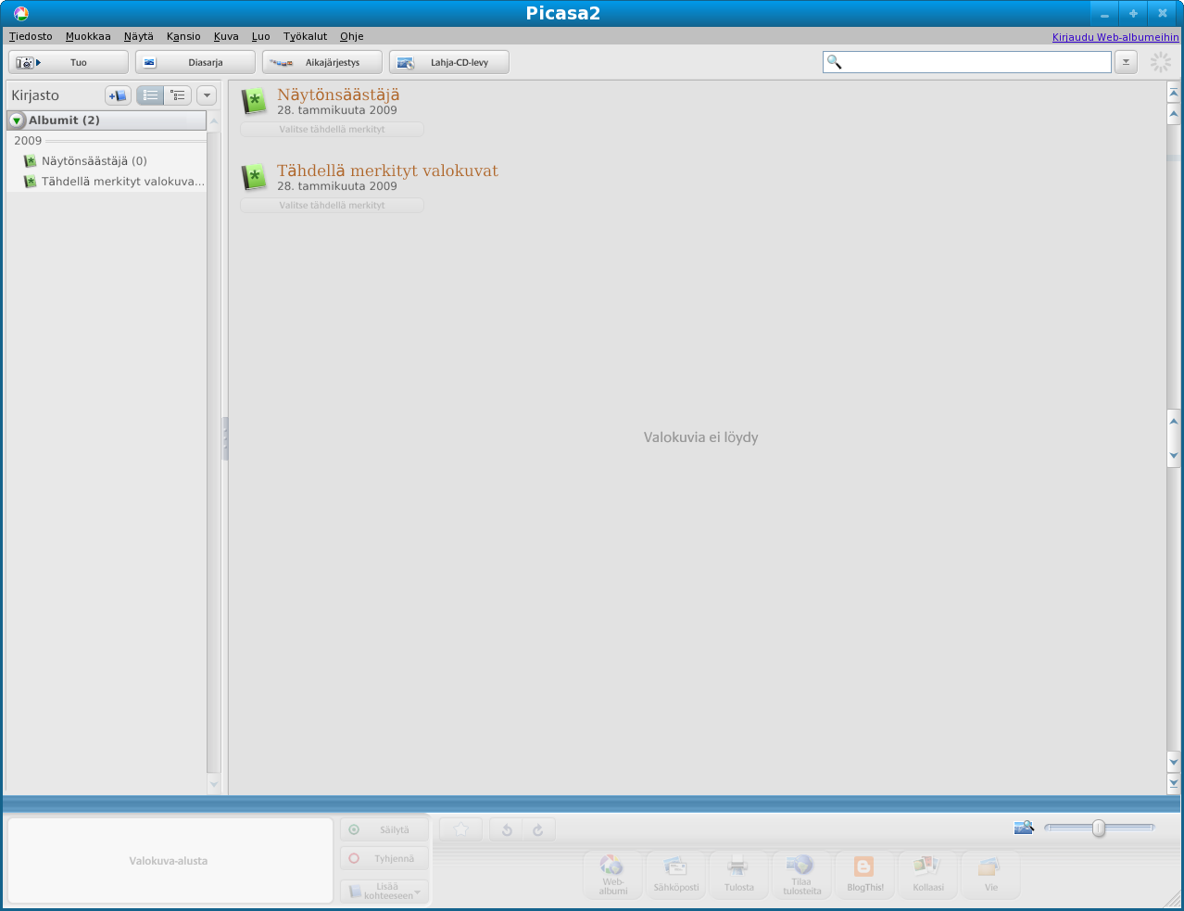
Task: Click the Tuo import button
Action: (x=69, y=62)
